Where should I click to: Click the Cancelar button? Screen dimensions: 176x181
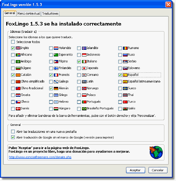pyautogui.click(x=158, y=170)
